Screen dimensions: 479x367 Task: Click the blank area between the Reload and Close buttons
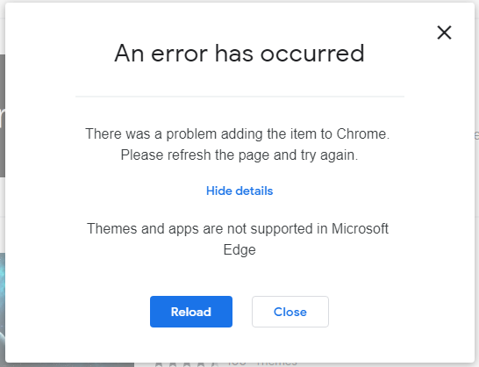242,312
